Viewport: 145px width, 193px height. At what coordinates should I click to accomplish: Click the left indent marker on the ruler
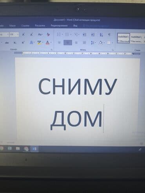[x=23, y=53]
